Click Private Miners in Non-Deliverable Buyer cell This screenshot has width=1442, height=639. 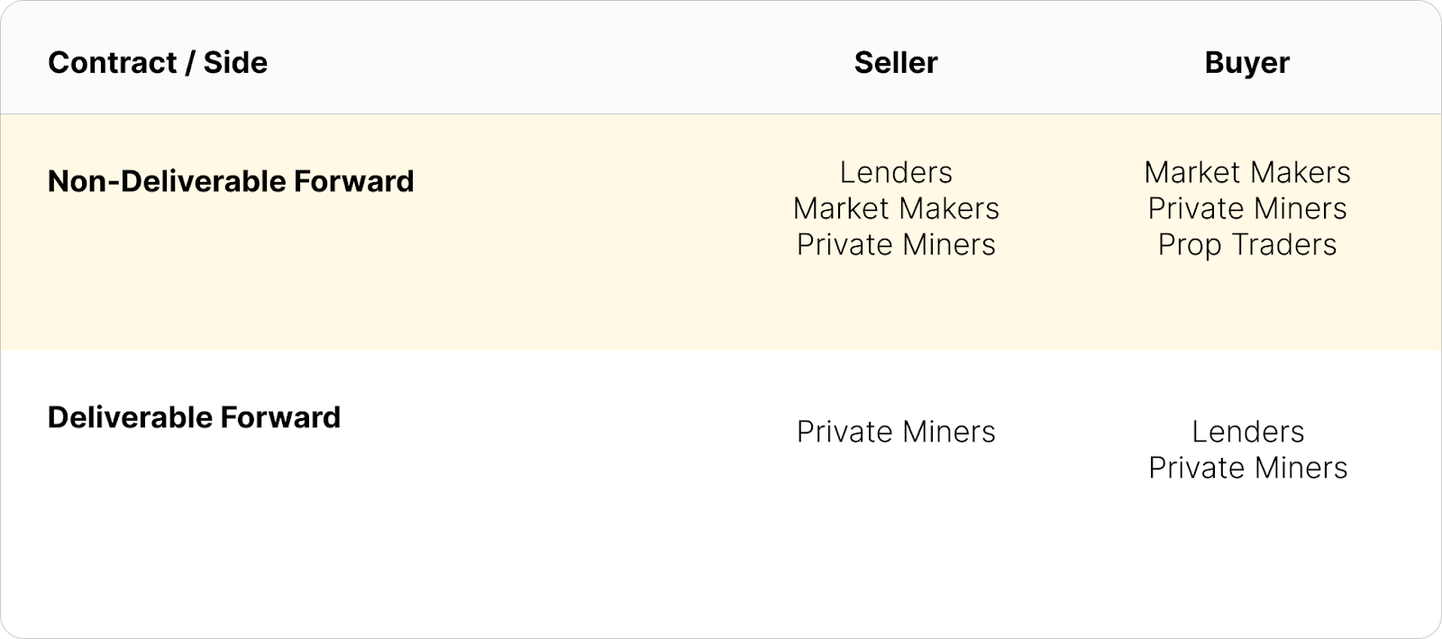coord(1247,208)
